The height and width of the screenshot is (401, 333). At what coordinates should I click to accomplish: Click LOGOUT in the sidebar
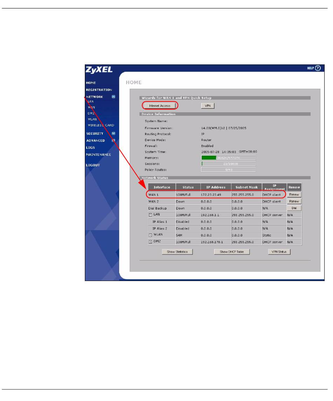93,165
